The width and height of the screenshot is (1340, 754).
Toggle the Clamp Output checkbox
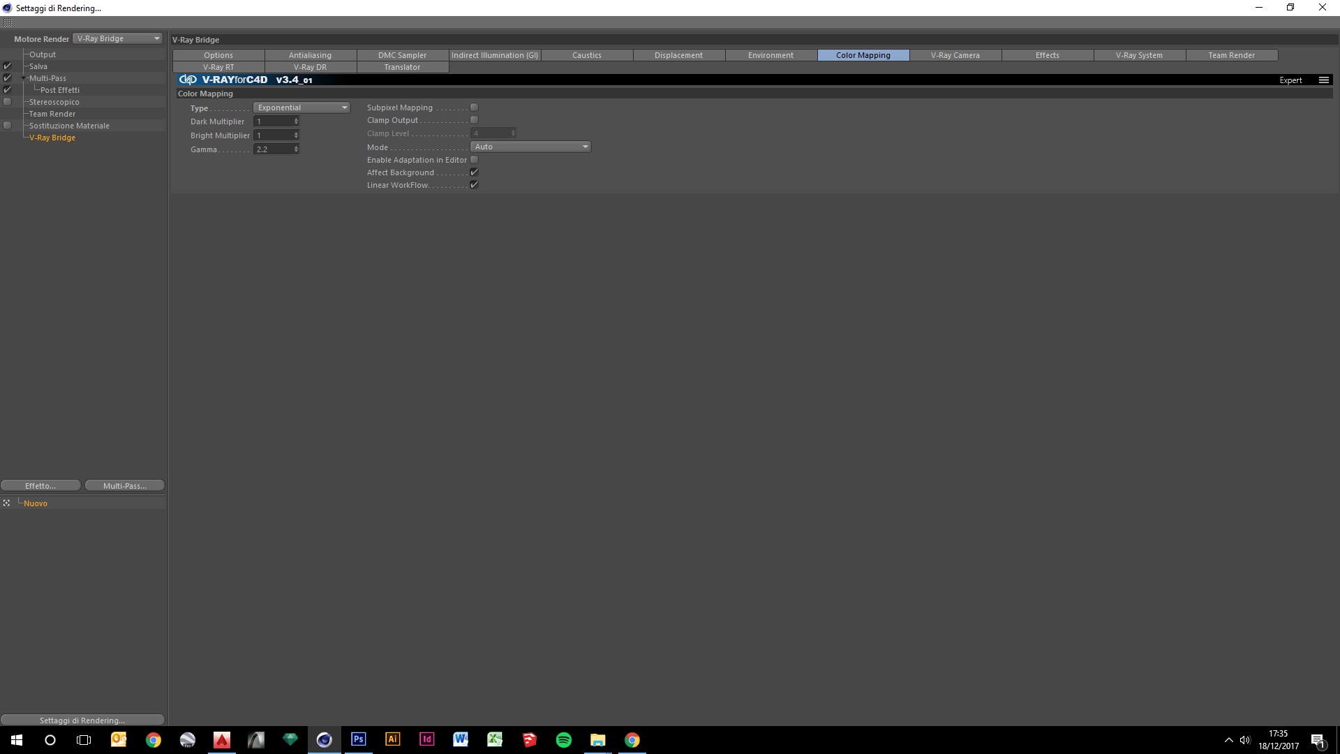474,120
